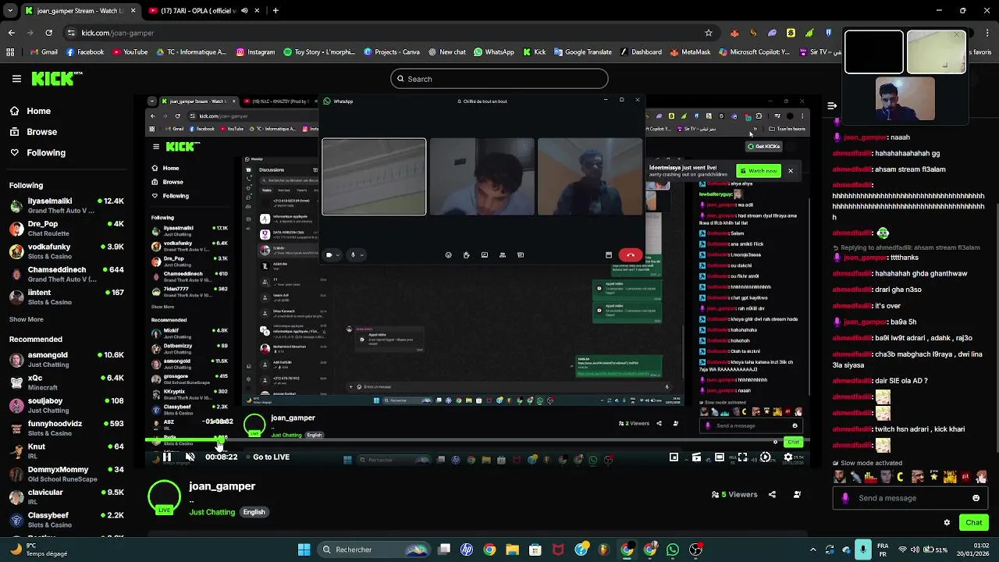Open Windows Start menu
Viewport: 999px width, 562px height.
click(304, 550)
